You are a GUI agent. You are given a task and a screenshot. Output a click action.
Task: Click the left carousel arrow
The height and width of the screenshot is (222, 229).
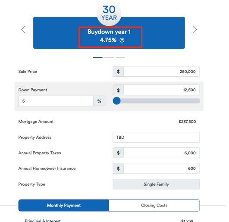pyautogui.click(x=23, y=29)
